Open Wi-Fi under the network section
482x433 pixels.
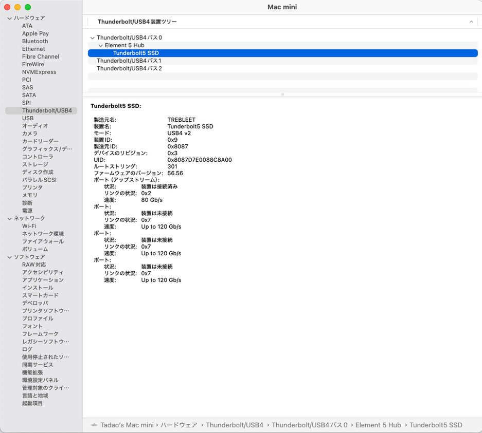(x=29, y=226)
